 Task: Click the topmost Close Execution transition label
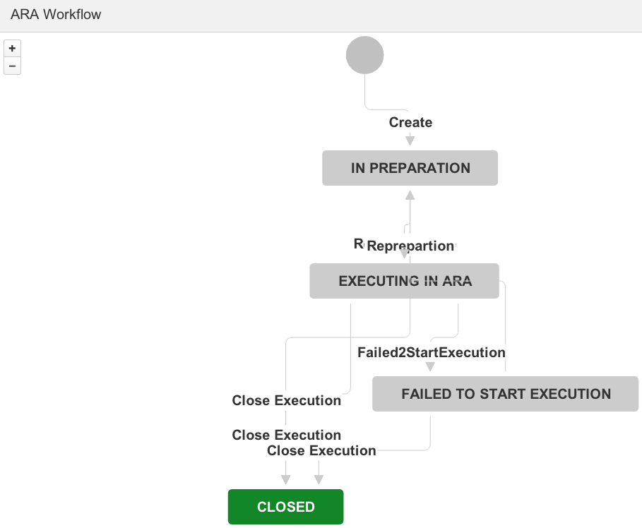click(286, 400)
